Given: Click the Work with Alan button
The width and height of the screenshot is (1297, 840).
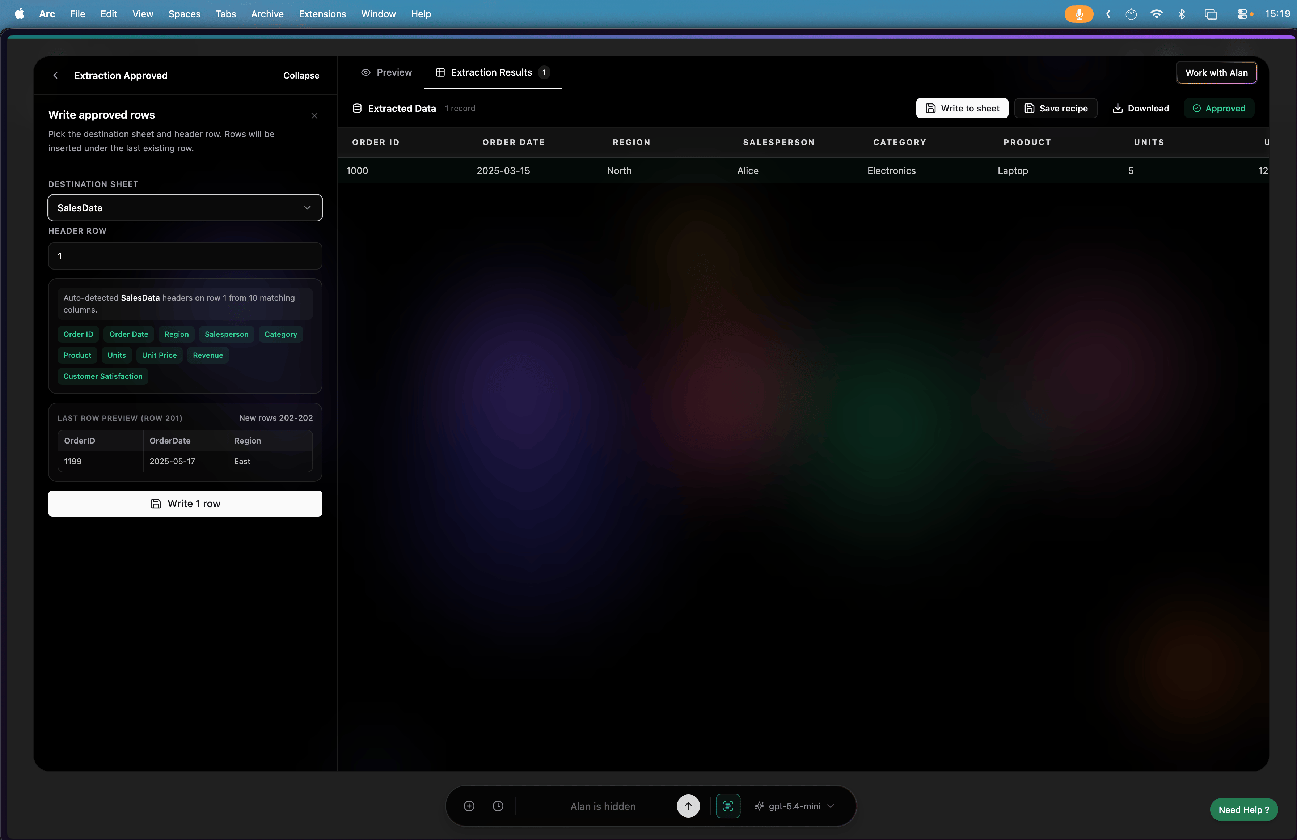Looking at the screenshot, I should [x=1216, y=73].
